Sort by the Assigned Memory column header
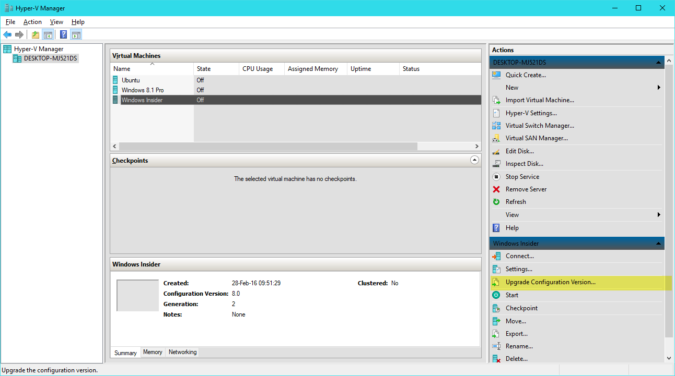Screen dimensions: 675x376 click(x=316, y=69)
